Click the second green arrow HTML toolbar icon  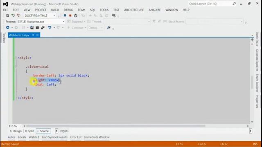coord(13,16)
